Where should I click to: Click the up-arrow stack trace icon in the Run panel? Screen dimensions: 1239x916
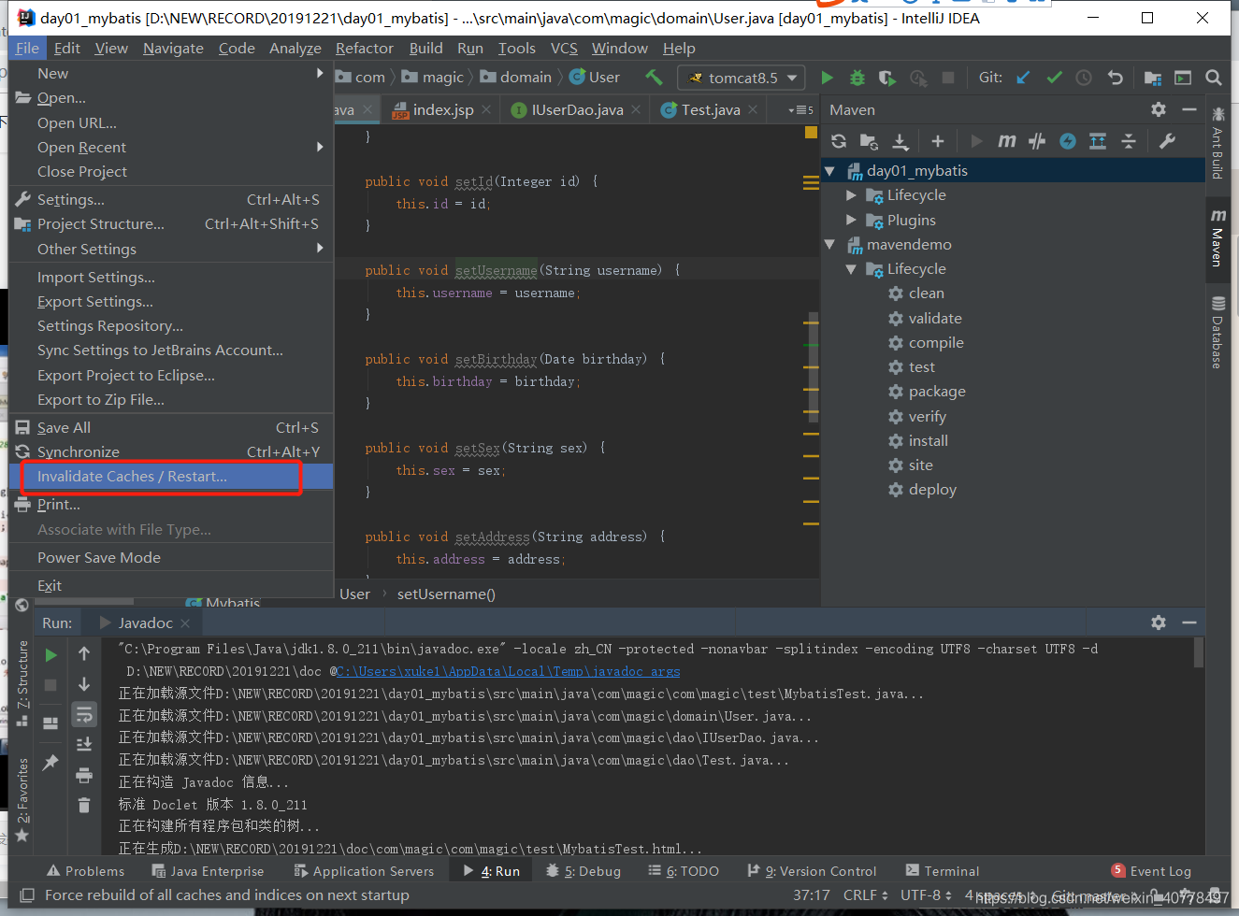click(84, 653)
